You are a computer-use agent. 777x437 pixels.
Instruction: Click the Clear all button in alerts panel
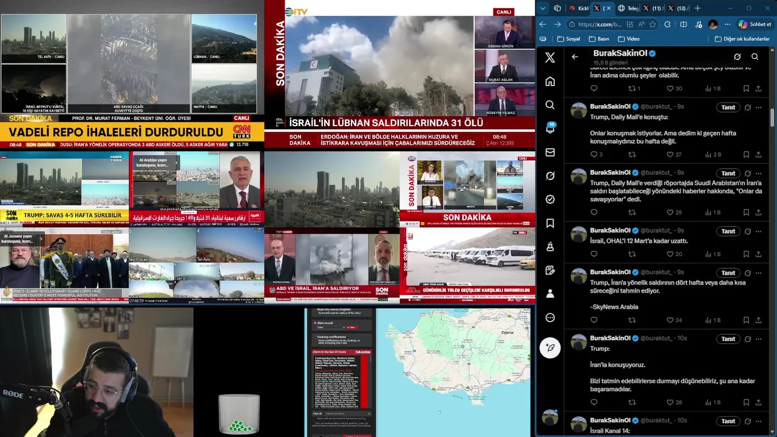click(x=317, y=414)
